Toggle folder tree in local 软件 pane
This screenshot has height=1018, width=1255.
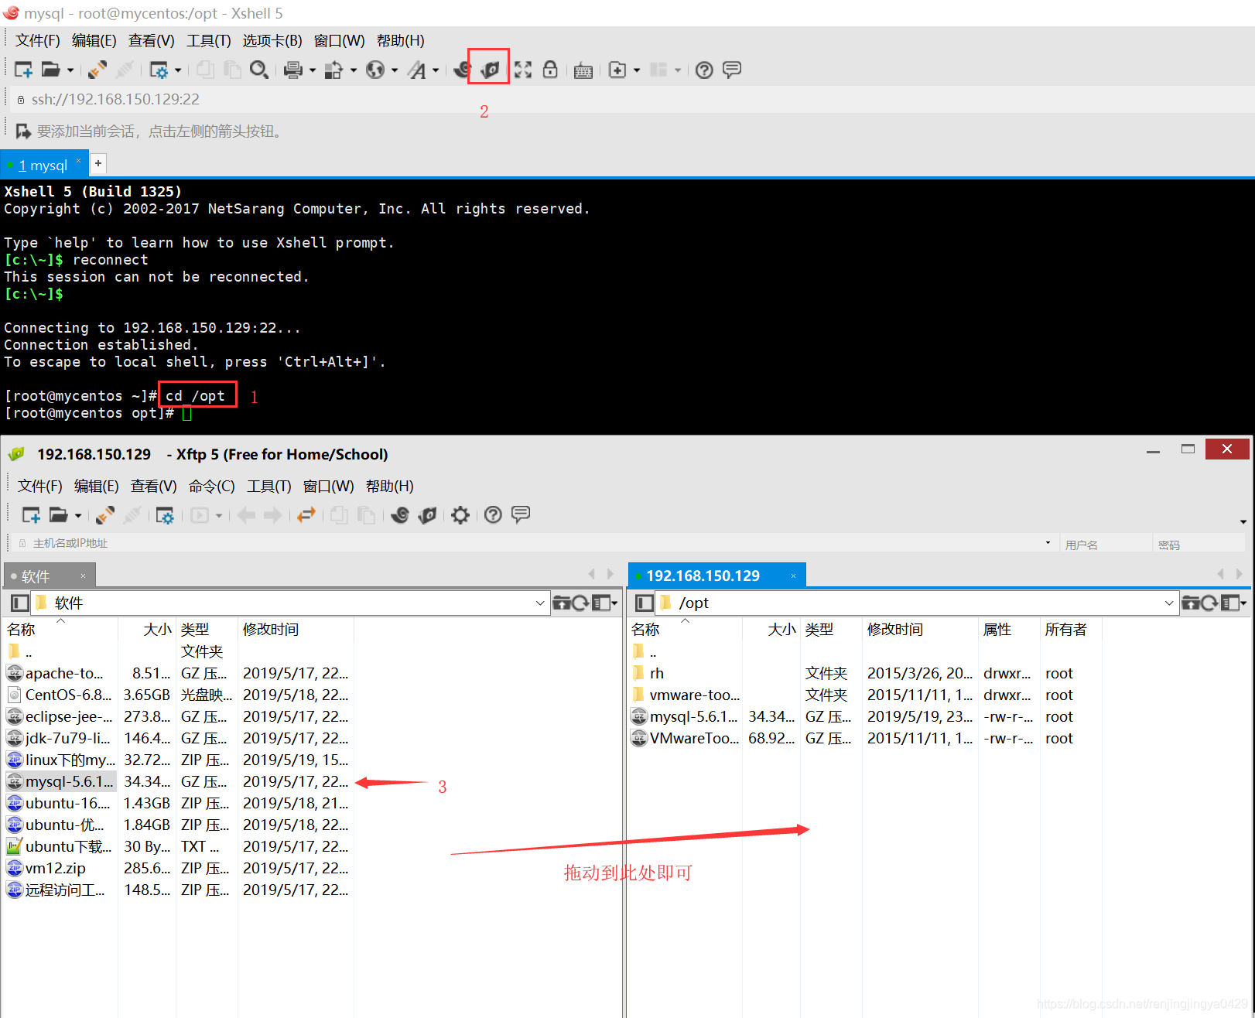point(20,603)
